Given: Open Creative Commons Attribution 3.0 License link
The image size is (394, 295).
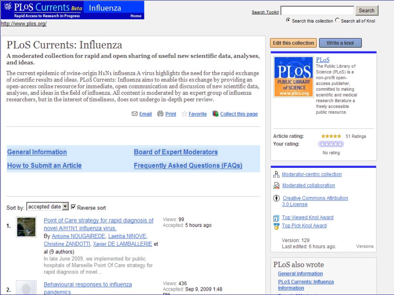Looking at the screenshot, I should (x=315, y=201).
